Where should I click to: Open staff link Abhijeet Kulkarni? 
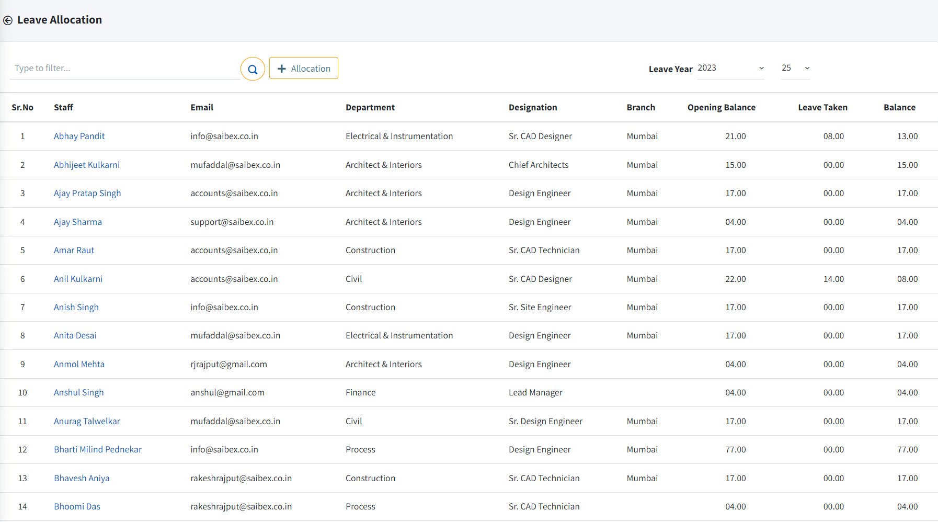[x=87, y=165]
